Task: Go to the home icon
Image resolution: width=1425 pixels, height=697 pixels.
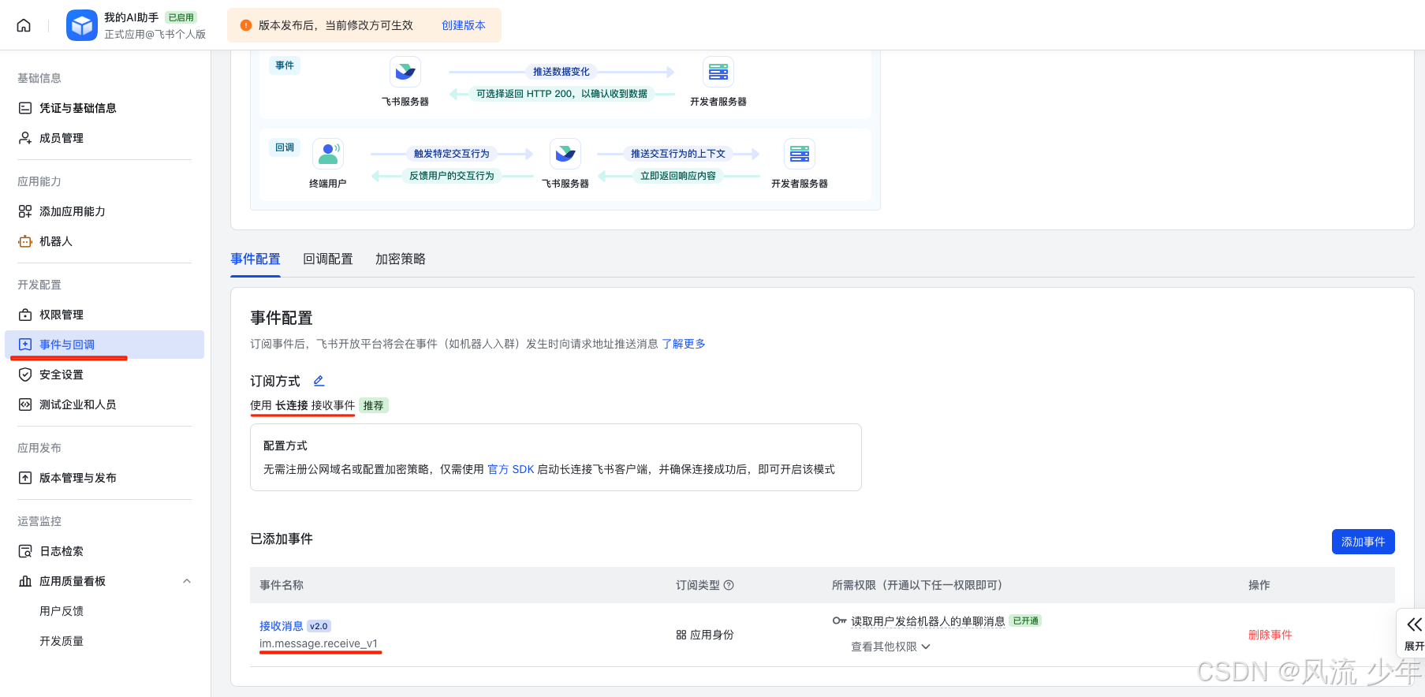Action: pyautogui.click(x=24, y=25)
